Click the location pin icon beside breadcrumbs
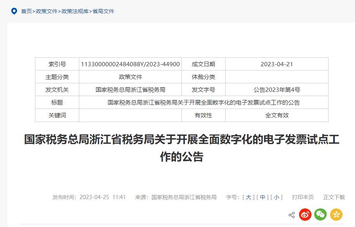This screenshot has width=355, height=227. pyautogui.click(x=14, y=11)
